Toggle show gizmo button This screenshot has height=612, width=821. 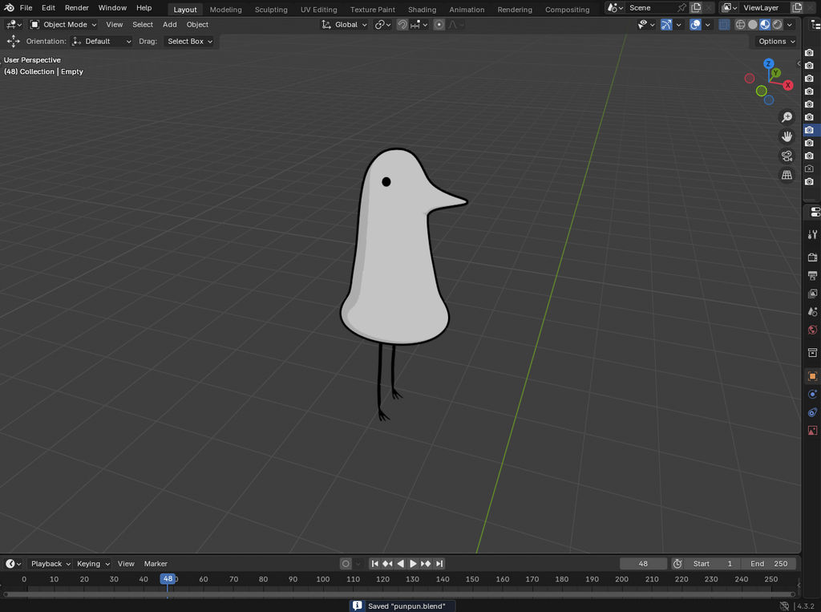(x=666, y=25)
